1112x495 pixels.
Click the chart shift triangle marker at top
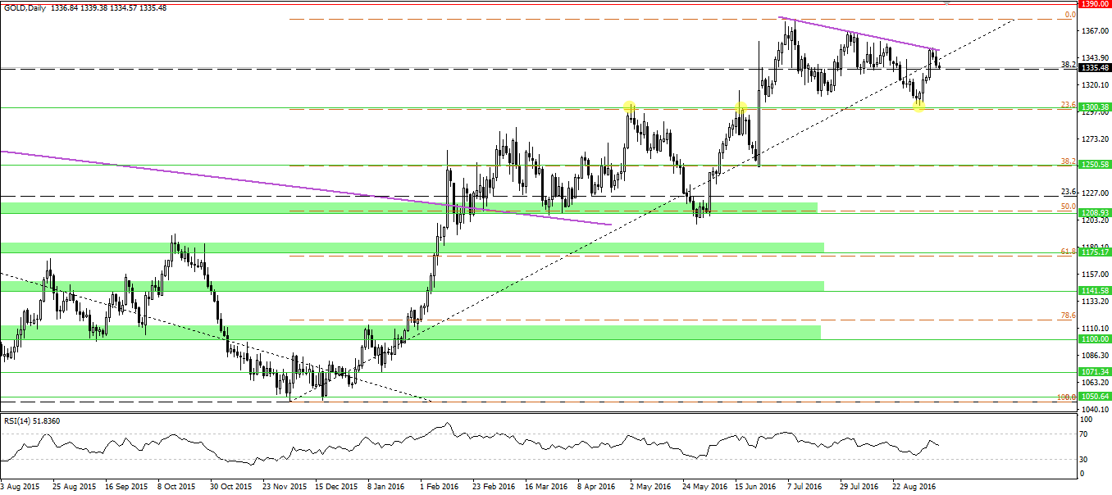pos(948,3)
